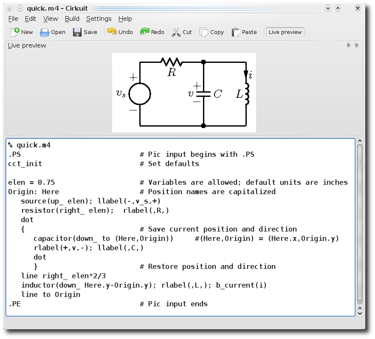
Task: Paste from the clipboard icon
Action: [236, 32]
